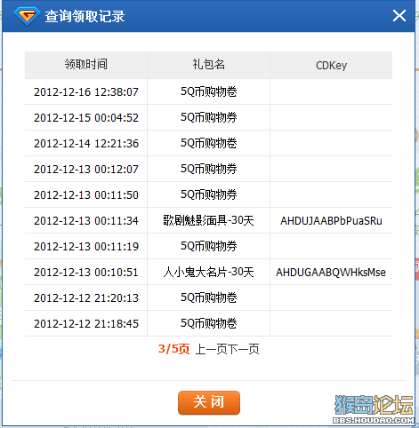Select the row dated 2012-12-12 21:18:45
This screenshot has height=428, width=419.
[208, 323]
